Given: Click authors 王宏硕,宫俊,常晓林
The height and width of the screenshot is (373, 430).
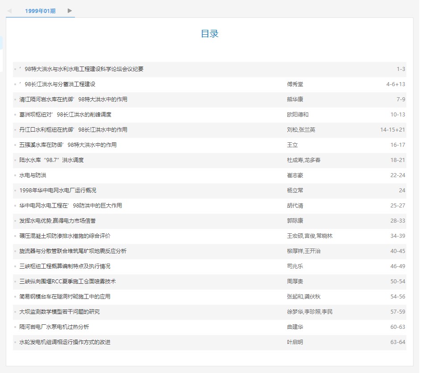Looking at the screenshot, I should [310, 236].
